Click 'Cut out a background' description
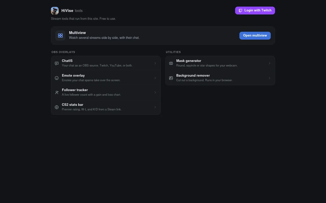Screen dimensions: 326x203 coord(205,80)
